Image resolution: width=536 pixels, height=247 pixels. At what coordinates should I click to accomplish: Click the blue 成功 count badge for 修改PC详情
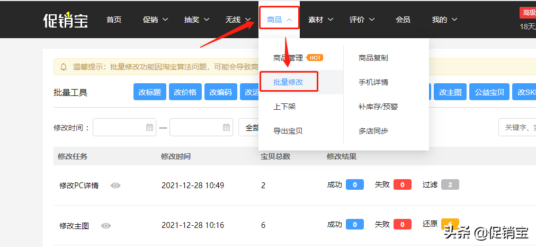pyautogui.click(x=354, y=184)
